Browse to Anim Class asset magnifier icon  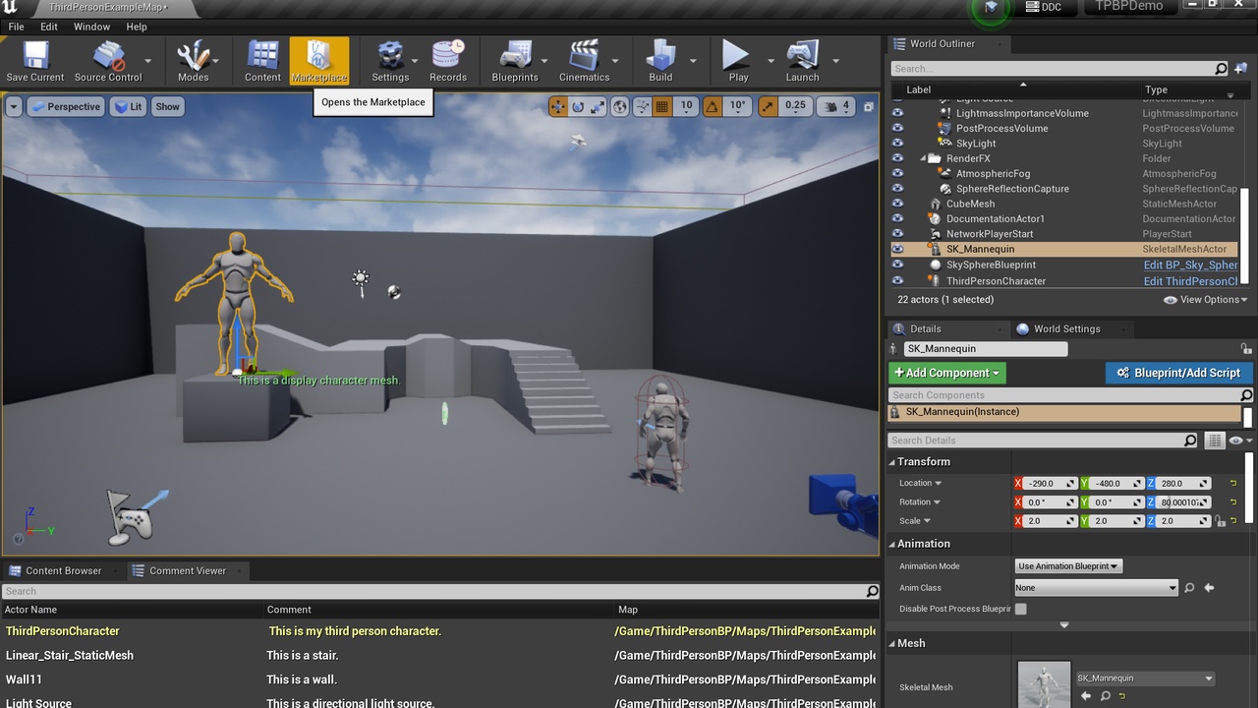click(x=1189, y=588)
